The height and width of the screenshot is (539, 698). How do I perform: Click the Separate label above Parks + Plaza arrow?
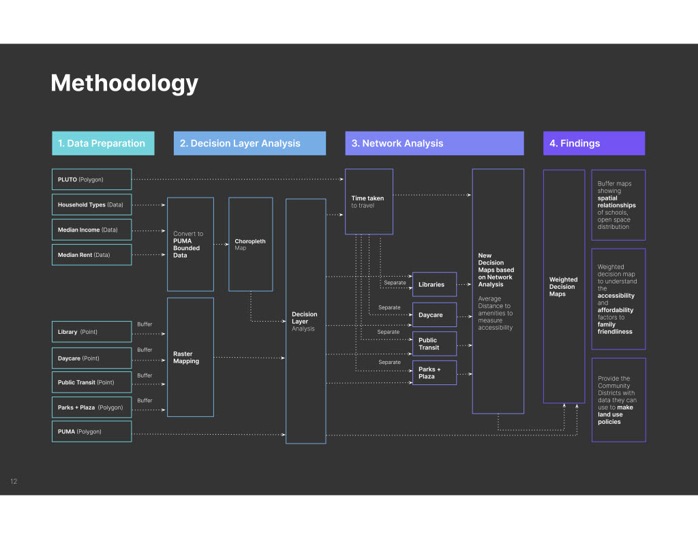point(389,363)
